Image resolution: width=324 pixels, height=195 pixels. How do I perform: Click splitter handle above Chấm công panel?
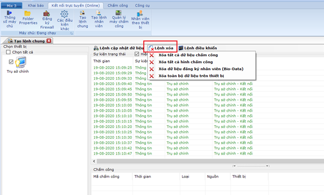[251, 166]
